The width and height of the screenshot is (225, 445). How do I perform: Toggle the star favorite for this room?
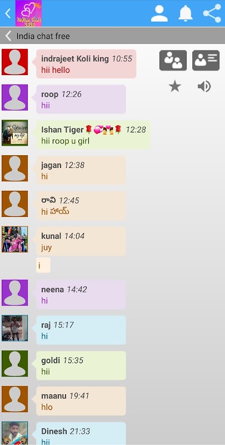(x=175, y=86)
